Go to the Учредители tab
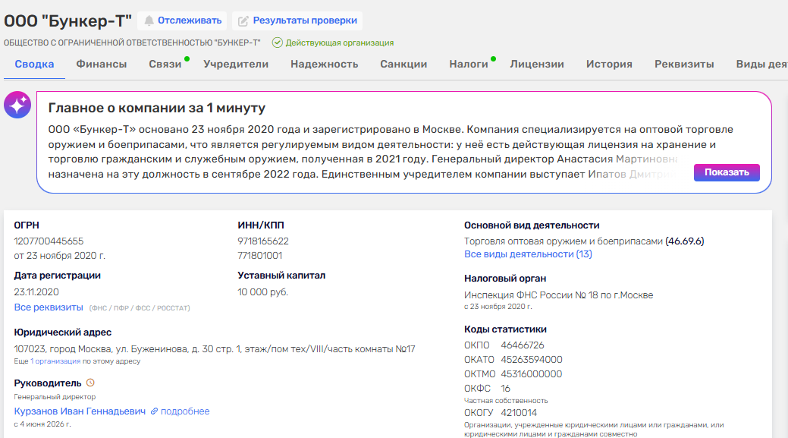 [236, 65]
